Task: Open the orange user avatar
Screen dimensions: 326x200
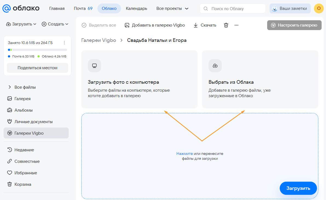Action: [319, 8]
